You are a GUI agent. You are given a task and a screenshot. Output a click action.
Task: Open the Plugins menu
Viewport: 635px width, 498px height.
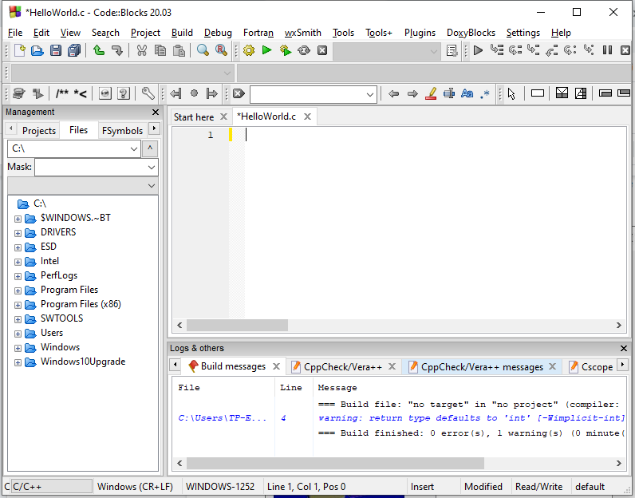[x=420, y=33]
